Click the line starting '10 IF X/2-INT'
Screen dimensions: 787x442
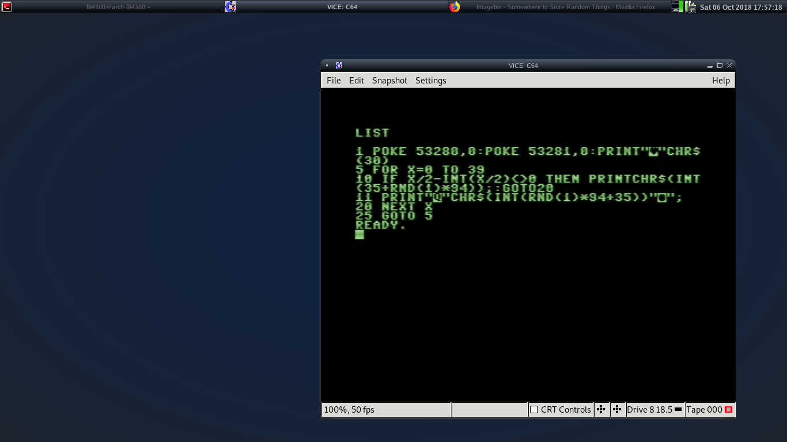click(x=528, y=184)
